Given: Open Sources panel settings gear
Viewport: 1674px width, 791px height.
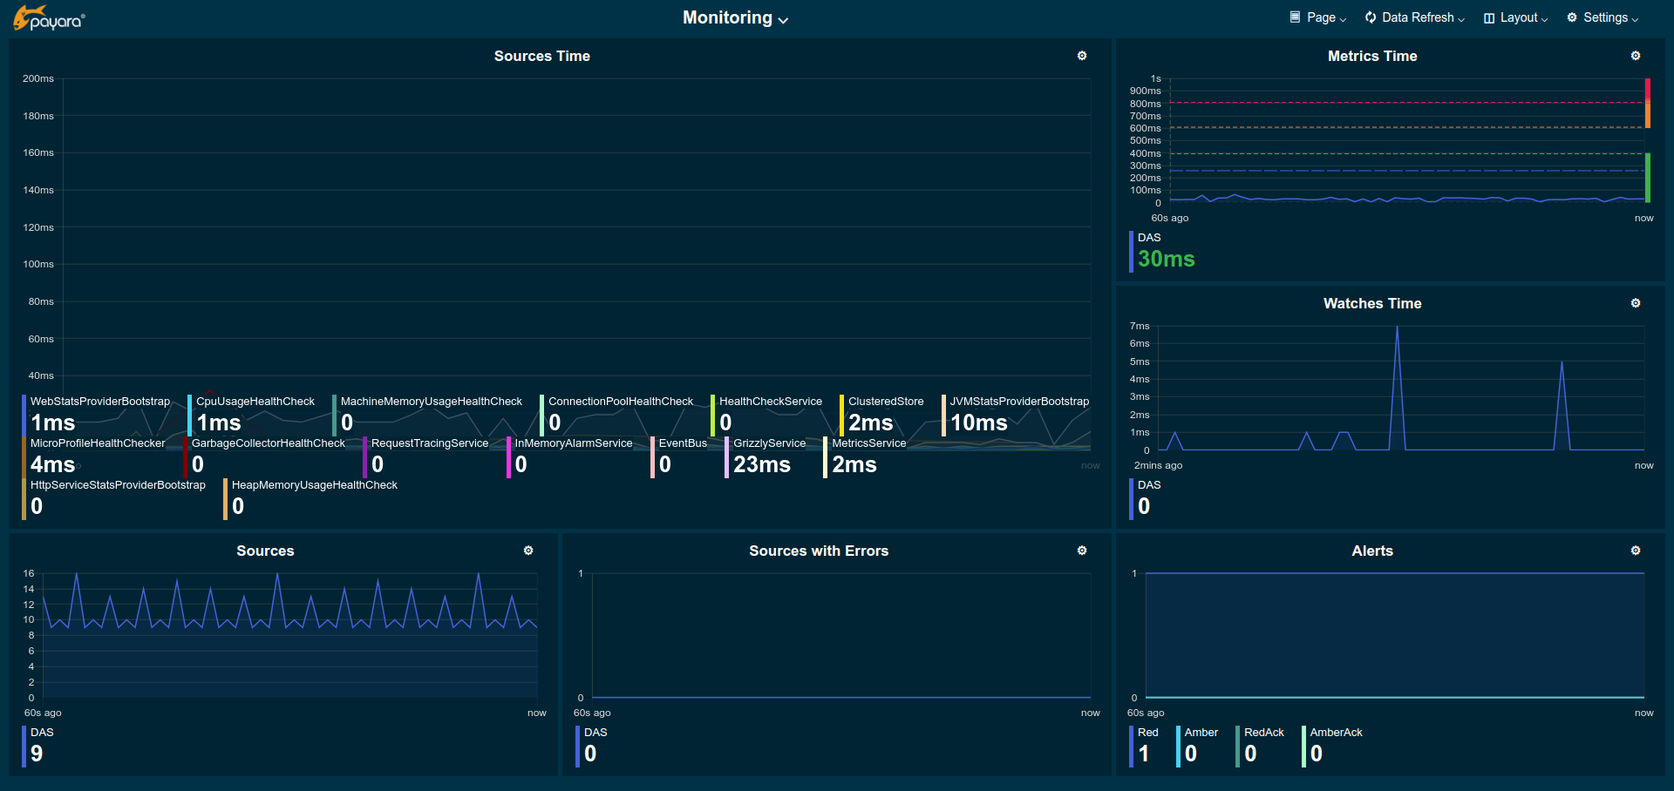Looking at the screenshot, I should click(x=528, y=551).
